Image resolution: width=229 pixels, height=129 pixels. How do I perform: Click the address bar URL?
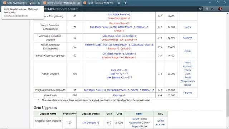(x=61, y=9)
